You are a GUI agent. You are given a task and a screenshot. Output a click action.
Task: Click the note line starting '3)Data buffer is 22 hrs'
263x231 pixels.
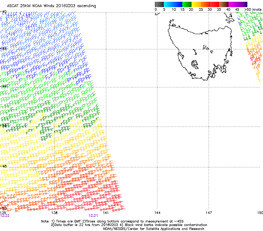pyautogui.click(x=129, y=225)
